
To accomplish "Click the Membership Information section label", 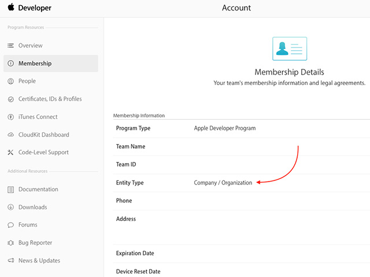I will tap(139, 116).
